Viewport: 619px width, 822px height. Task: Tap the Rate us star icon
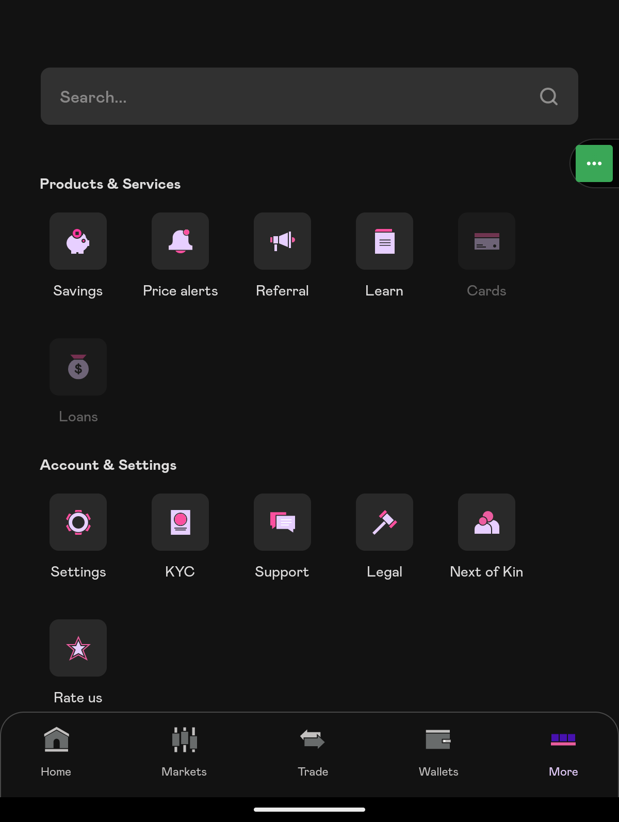point(78,648)
